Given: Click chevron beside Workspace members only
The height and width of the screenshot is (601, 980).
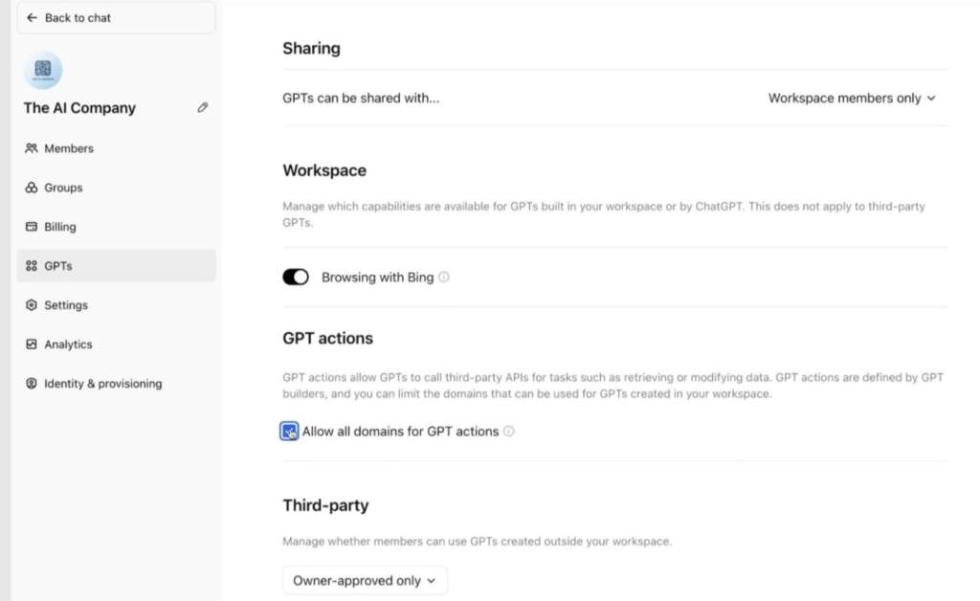Looking at the screenshot, I should pos(931,98).
